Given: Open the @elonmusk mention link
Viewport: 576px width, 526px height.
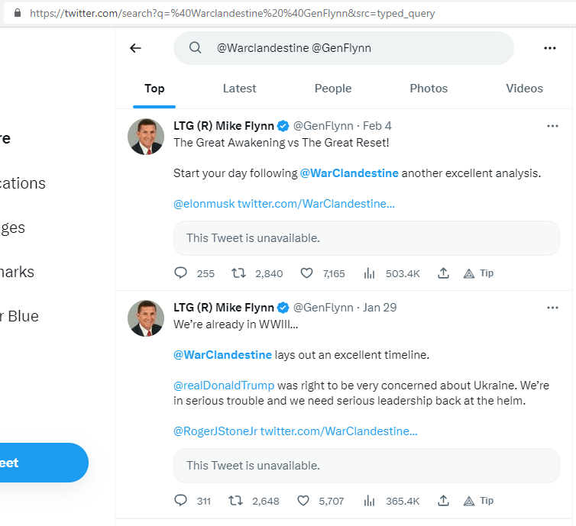Looking at the screenshot, I should click(203, 204).
